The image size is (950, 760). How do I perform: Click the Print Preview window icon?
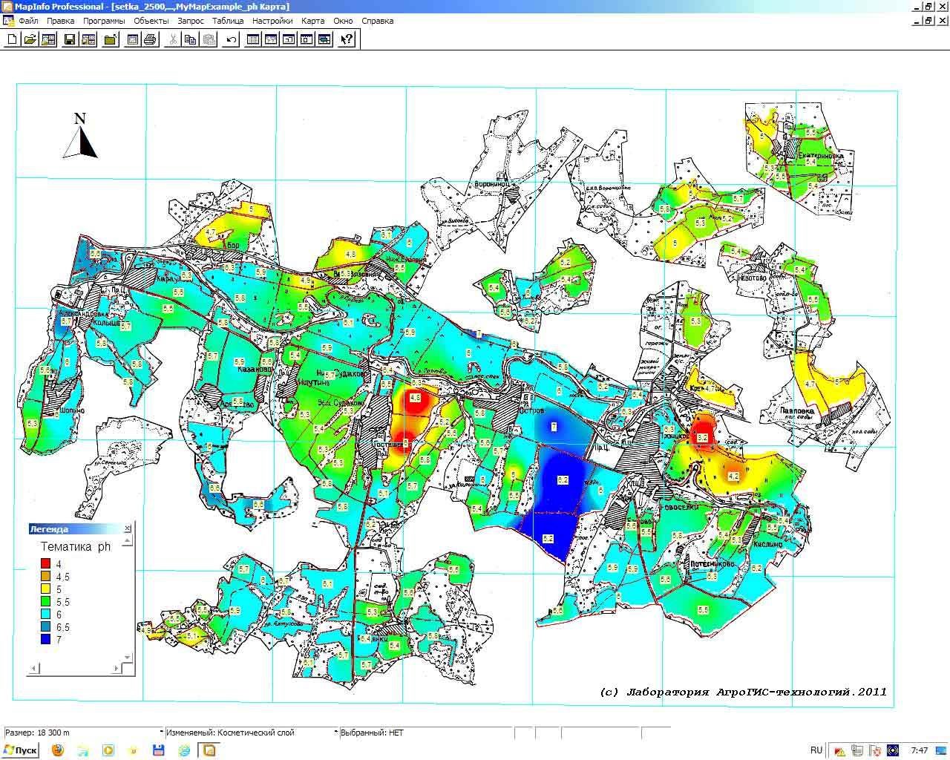132,39
